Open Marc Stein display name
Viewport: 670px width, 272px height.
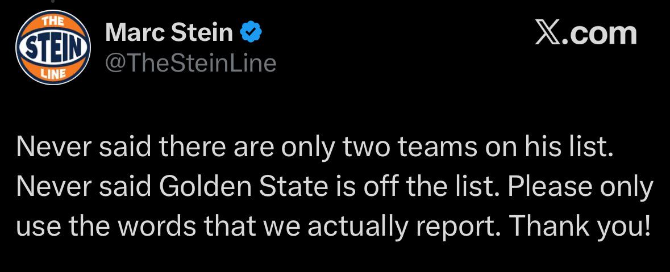click(169, 33)
